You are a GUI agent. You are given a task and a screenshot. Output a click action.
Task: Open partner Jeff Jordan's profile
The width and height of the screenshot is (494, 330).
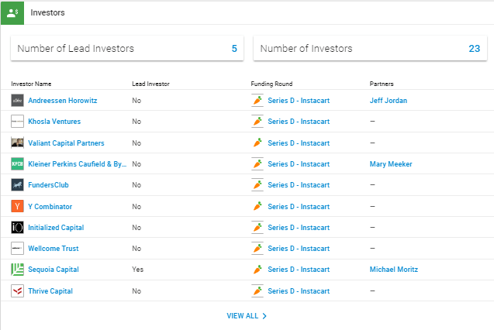[388, 101]
